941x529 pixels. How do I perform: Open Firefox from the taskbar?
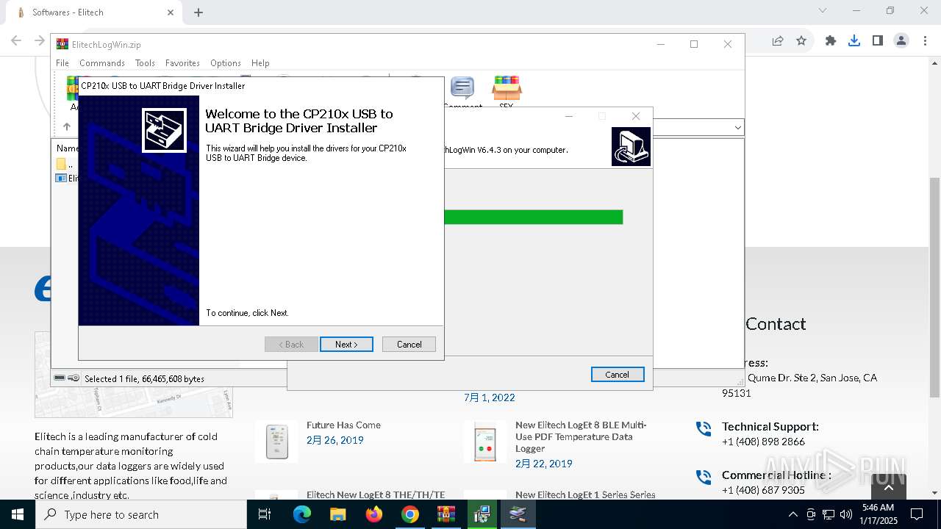coord(374,514)
